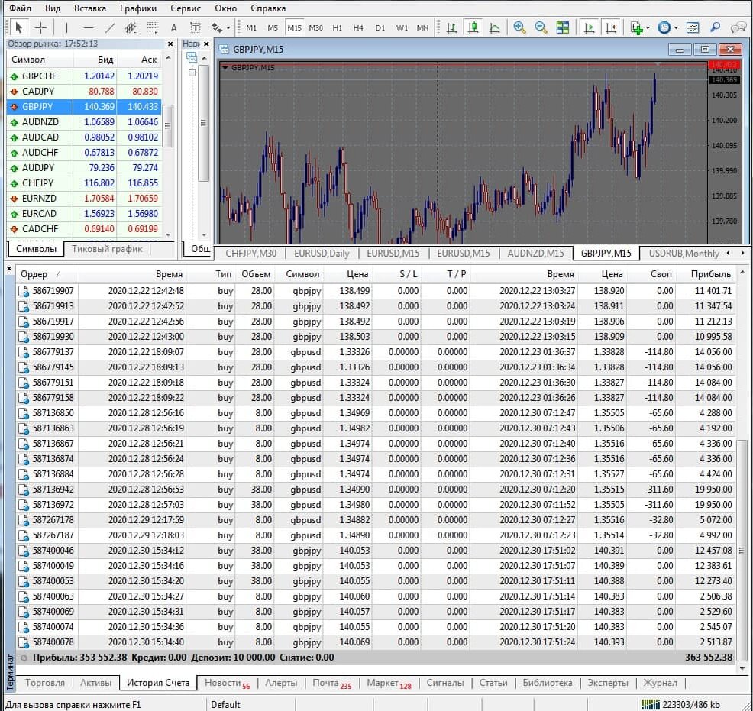The height and width of the screenshot is (711, 753).
Task: Draw a vertical line tool
Action: click(66, 27)
